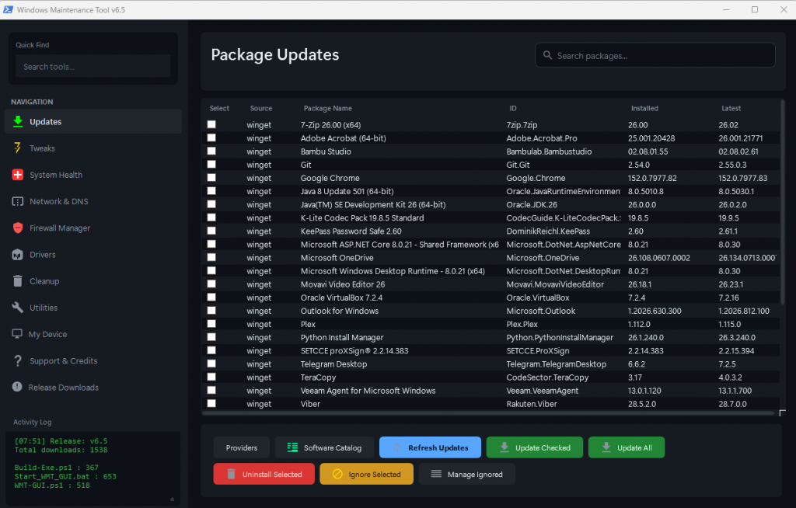The image size is (796, 508).
Task: Click the Latest column header
Action: 731,108
